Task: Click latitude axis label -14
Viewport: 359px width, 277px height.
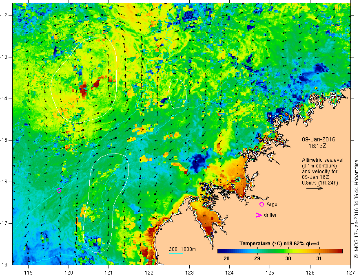Action: click(x=4, y=99)
